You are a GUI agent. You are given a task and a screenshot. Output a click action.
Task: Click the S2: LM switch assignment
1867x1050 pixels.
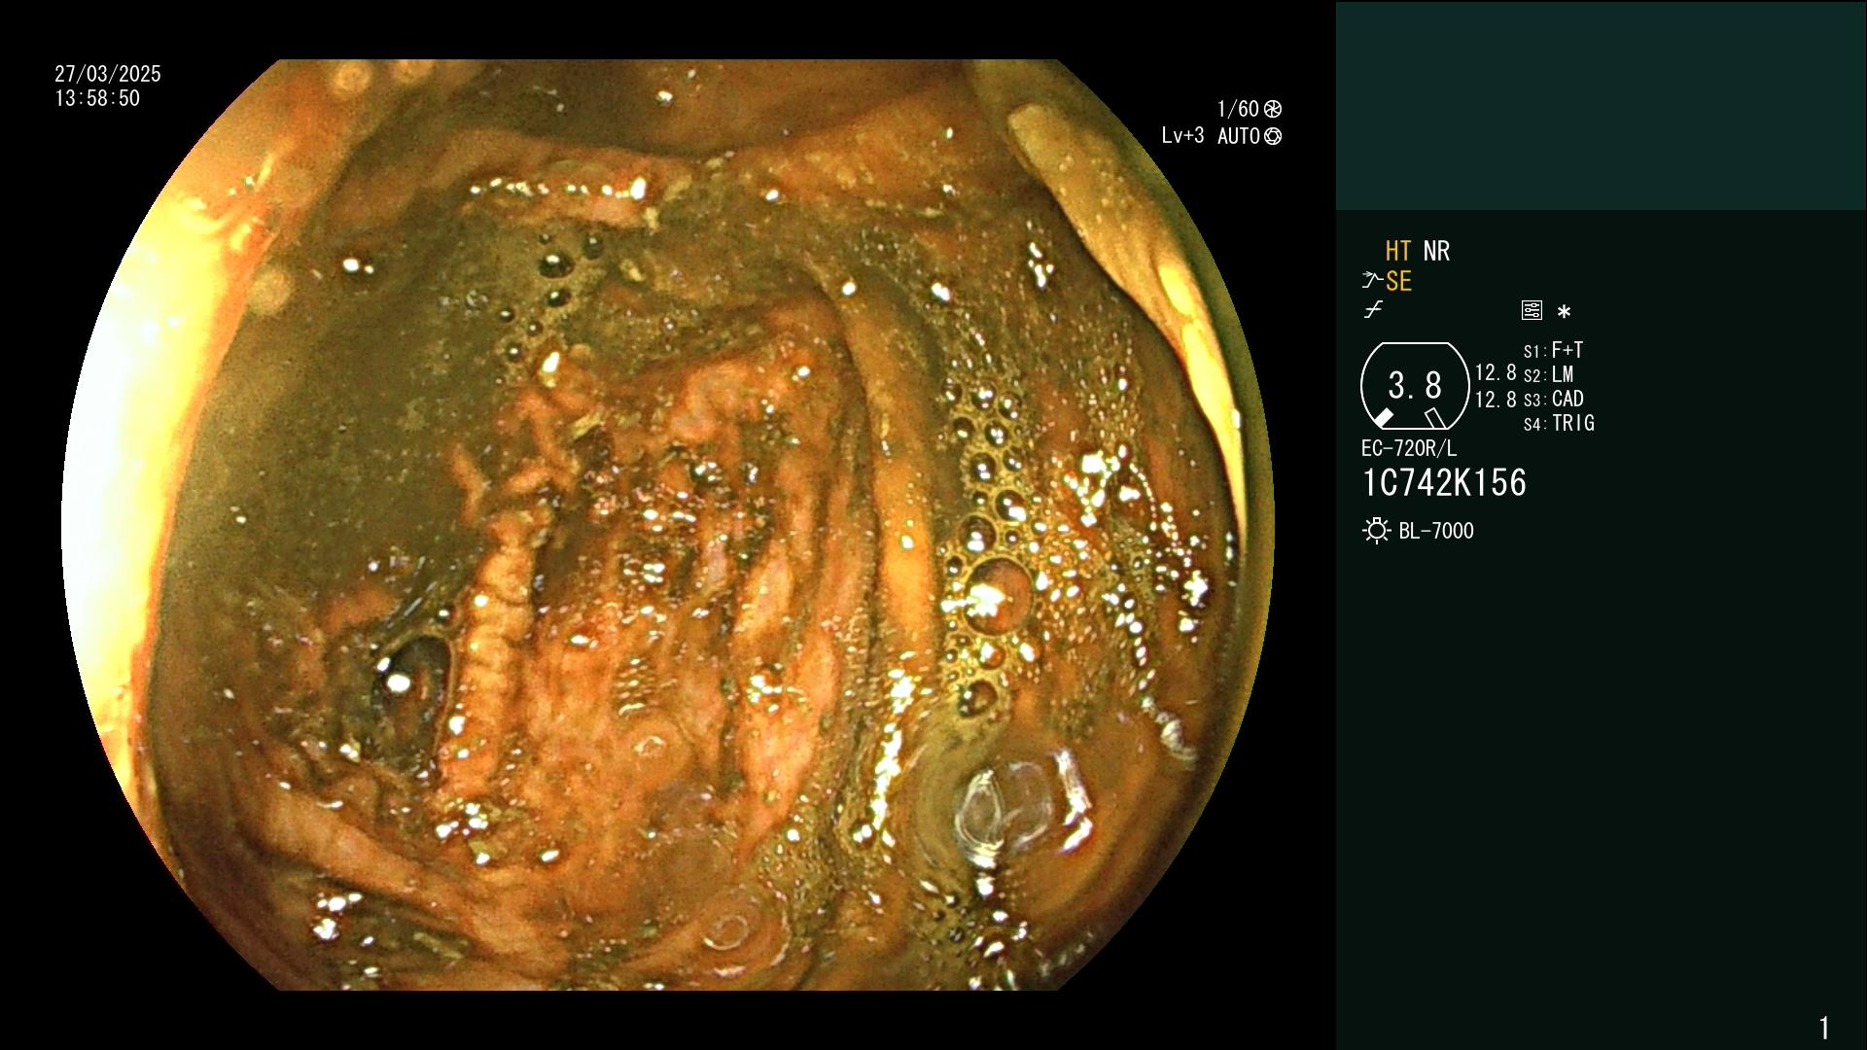click(x=1549, y=374)
